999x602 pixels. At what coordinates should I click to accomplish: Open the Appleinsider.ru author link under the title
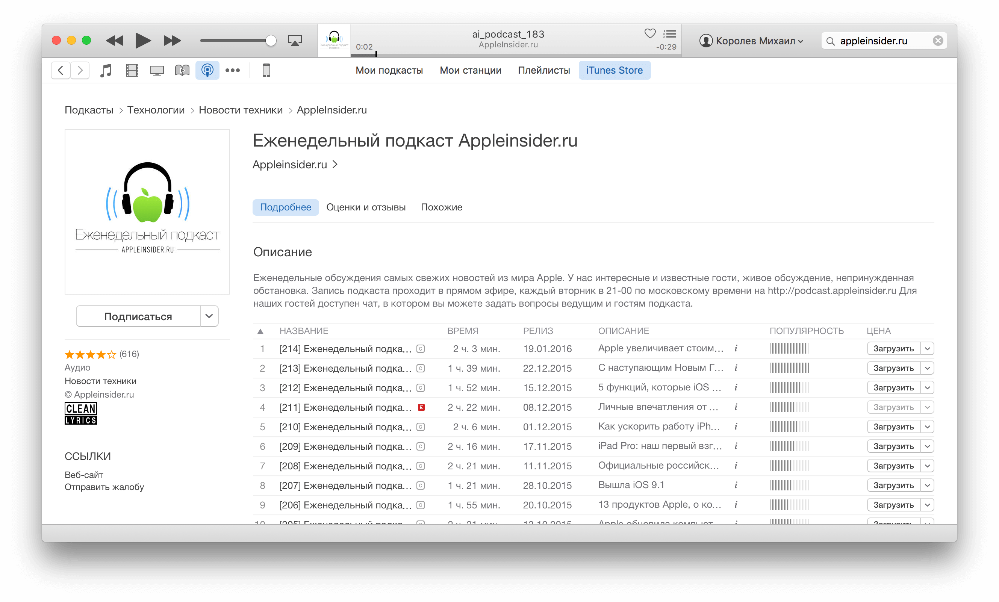(295, 164)
